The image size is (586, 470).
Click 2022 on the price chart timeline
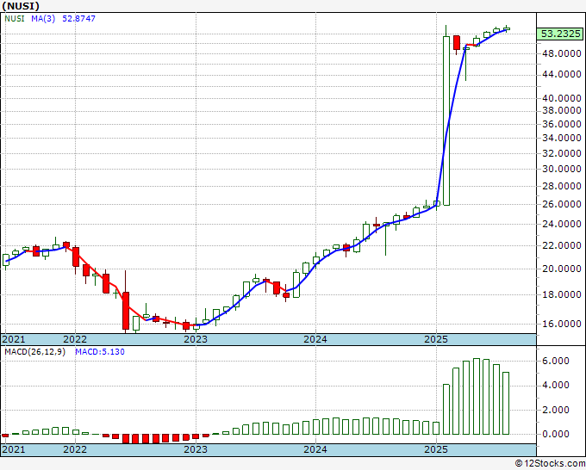point(75,339)
